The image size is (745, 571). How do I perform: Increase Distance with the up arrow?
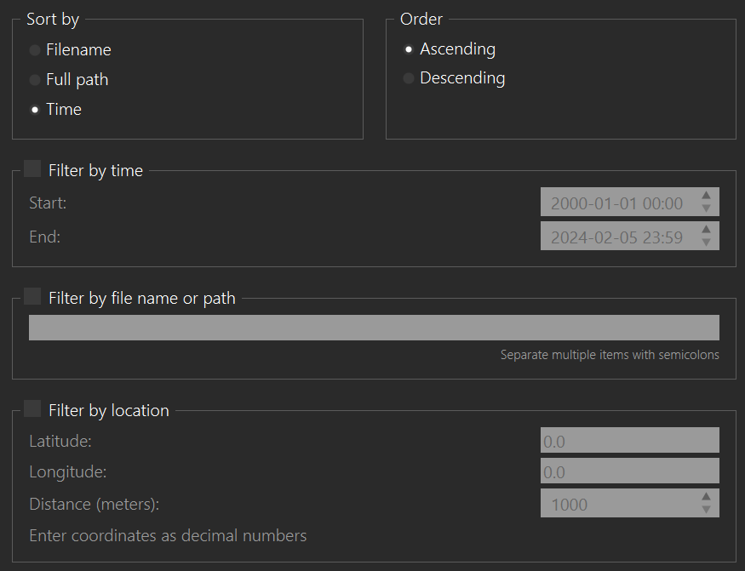tap(706, 497)
